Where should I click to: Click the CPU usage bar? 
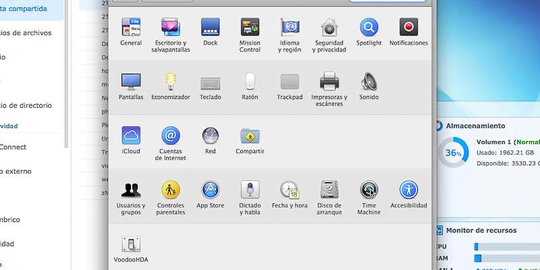click(x=507, y=247)
